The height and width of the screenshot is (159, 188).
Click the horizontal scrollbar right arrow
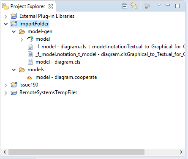coord(181,152)
